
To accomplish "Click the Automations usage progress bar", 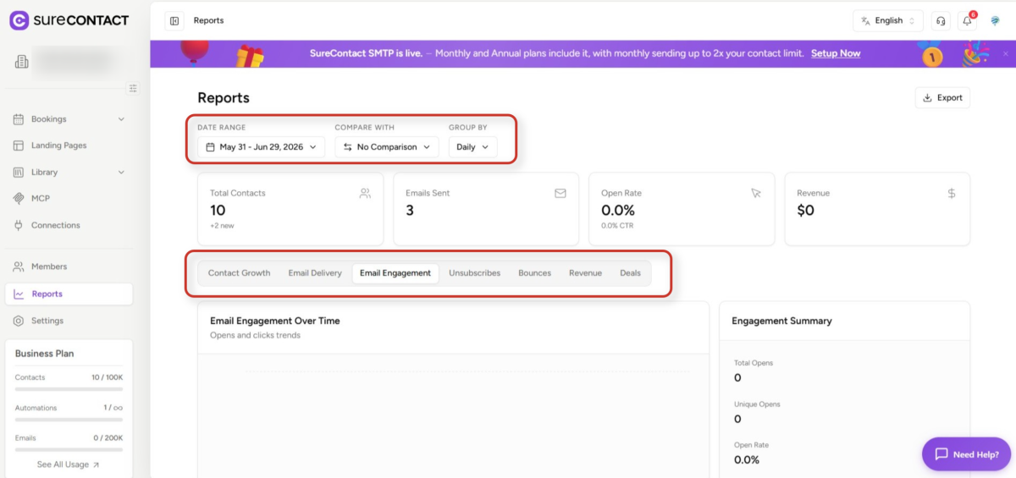I will tap(69, 420).
